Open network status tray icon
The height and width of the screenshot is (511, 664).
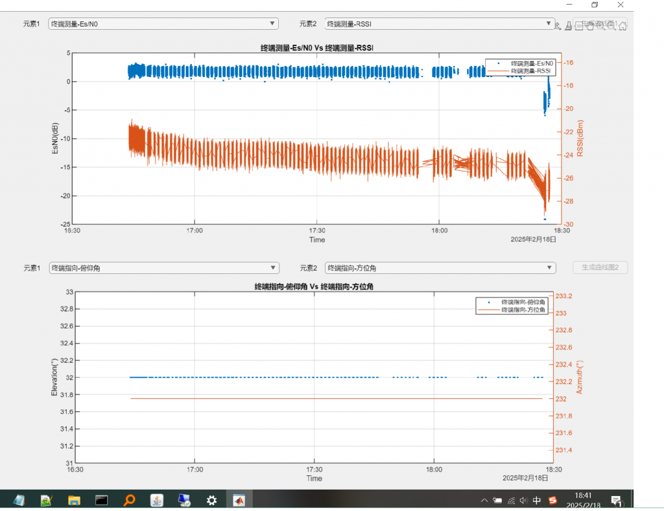(511, 501)
